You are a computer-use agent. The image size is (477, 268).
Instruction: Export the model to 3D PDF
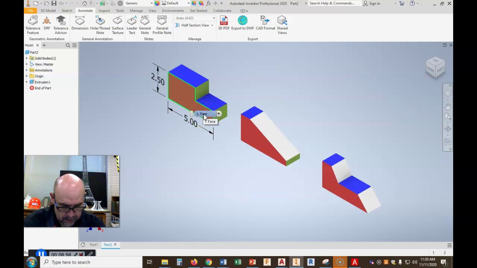point(224,23)
